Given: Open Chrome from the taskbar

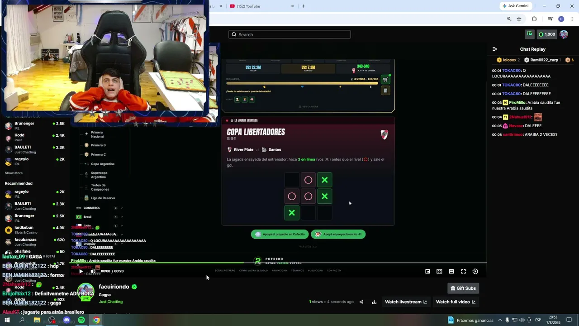Looking at the screenshot, I should click(96, 320).
